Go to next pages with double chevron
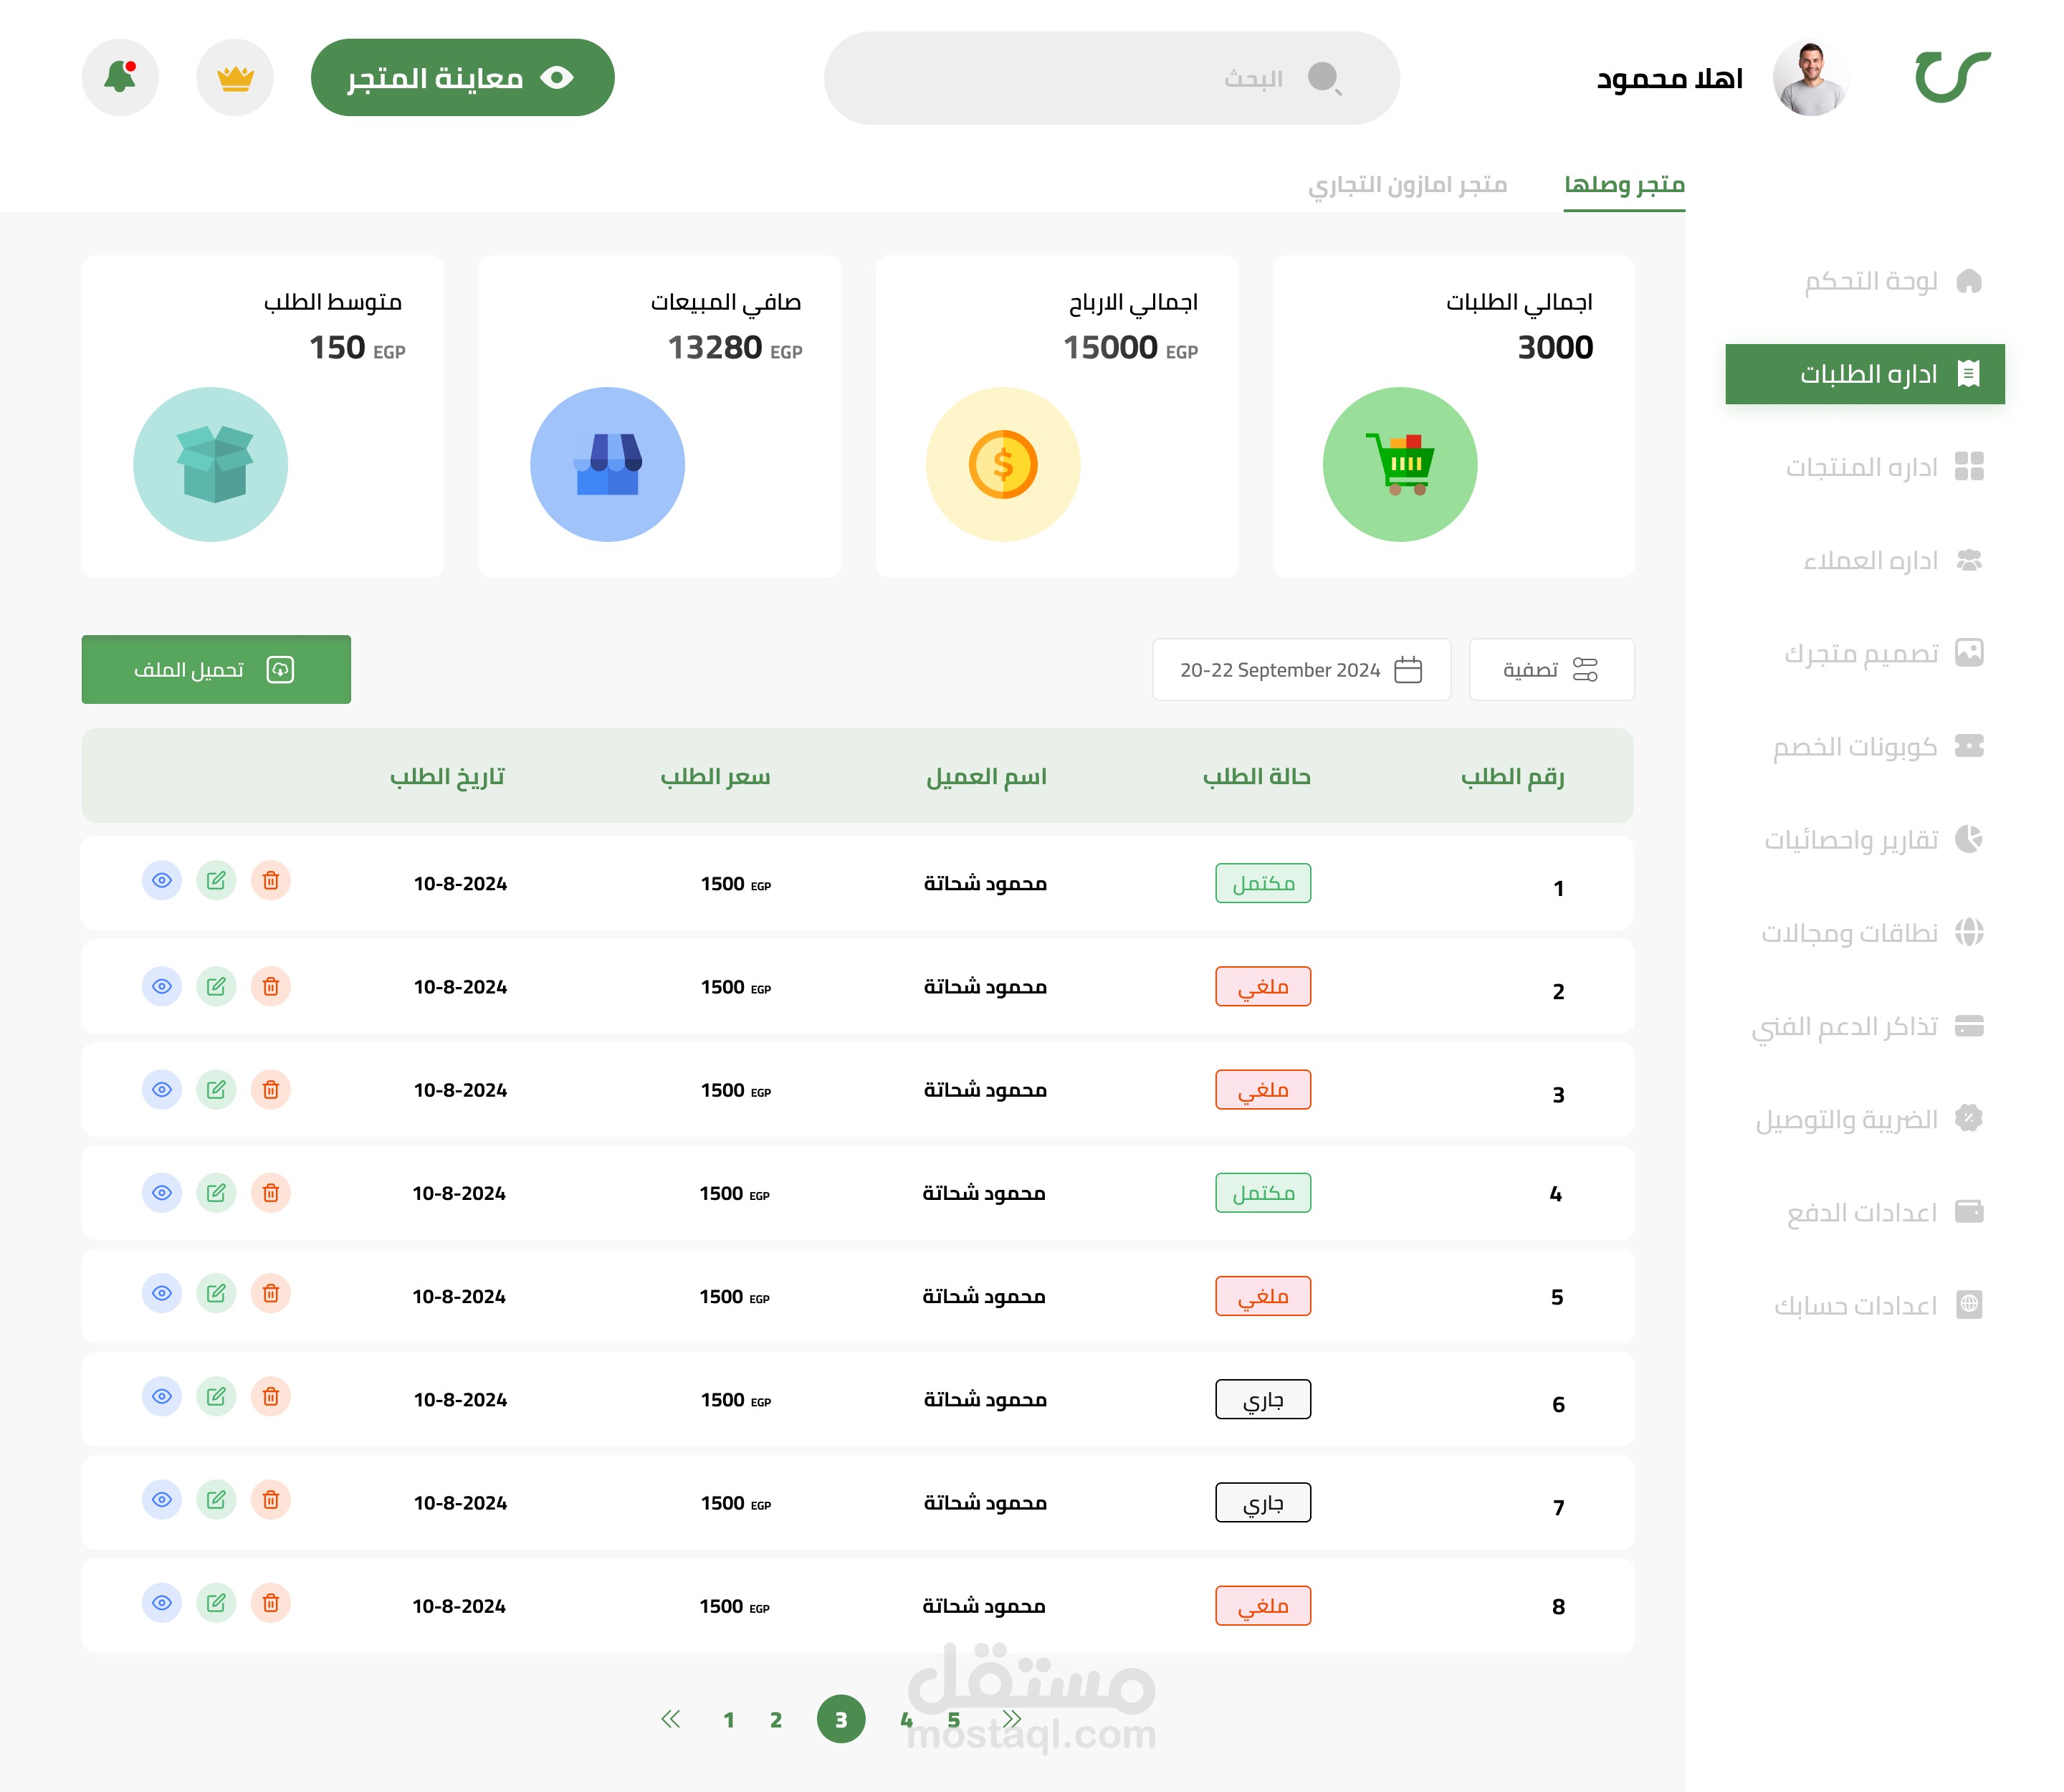2064x1792 pixels. [x=1012, y=1719]
